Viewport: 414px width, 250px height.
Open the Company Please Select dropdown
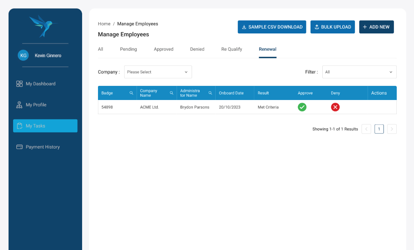158,72
